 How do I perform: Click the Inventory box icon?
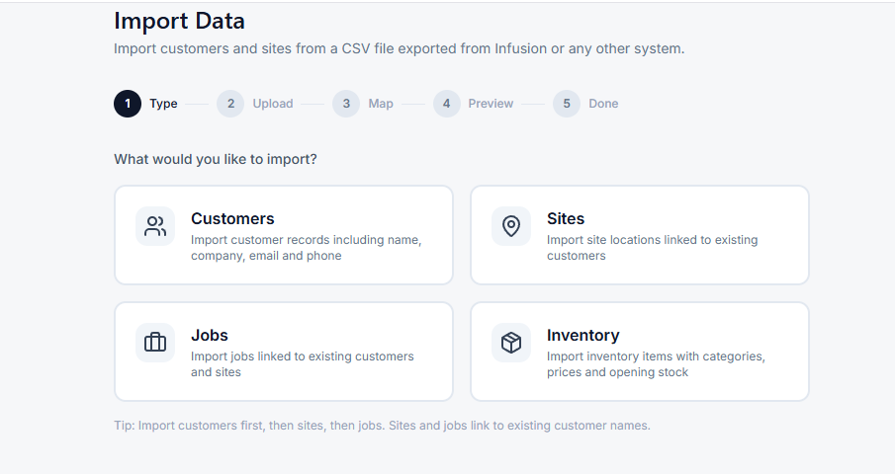pos(511,343)
